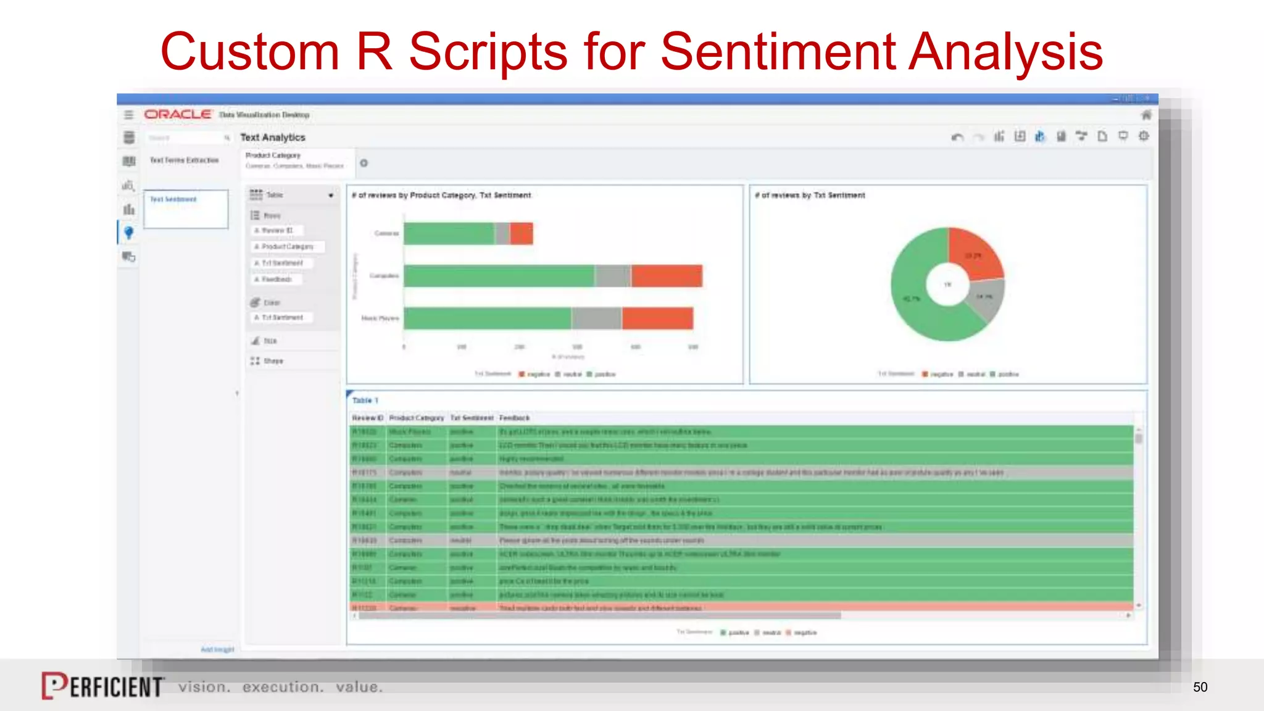
Task: Click the Txt Sentiment column header
Action: 472,418
